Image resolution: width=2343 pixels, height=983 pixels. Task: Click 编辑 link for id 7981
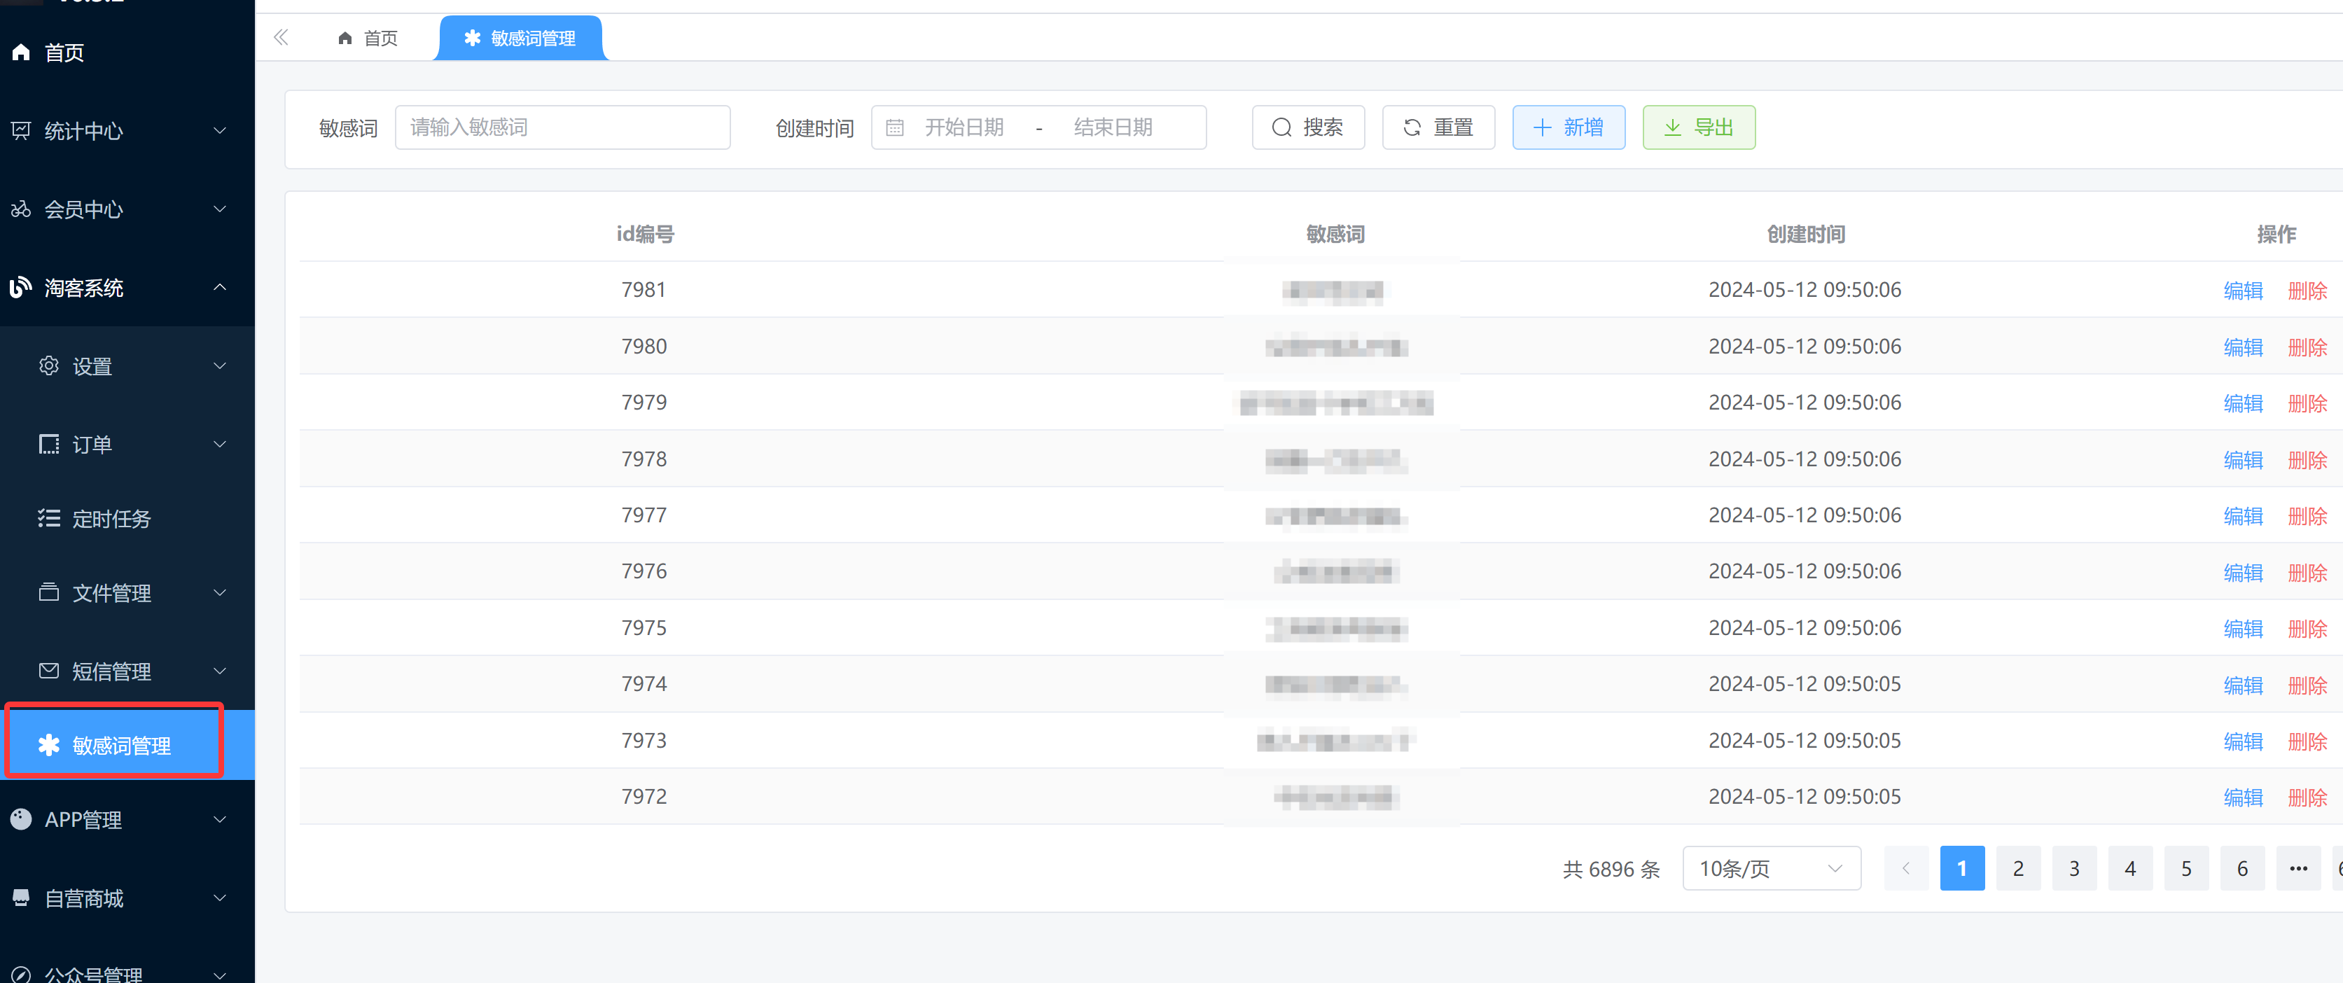click(x=2242, y=290)
